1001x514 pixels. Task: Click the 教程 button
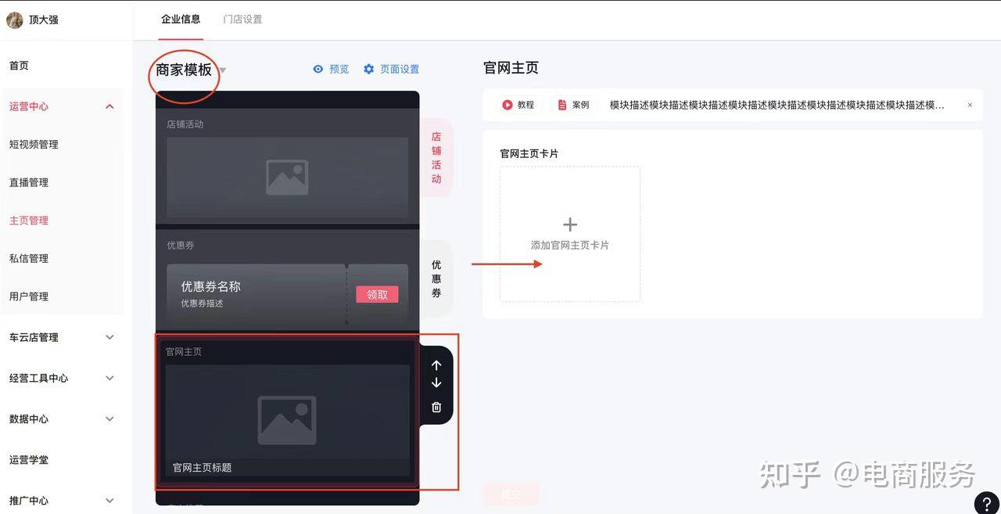(x=518, y=104)
